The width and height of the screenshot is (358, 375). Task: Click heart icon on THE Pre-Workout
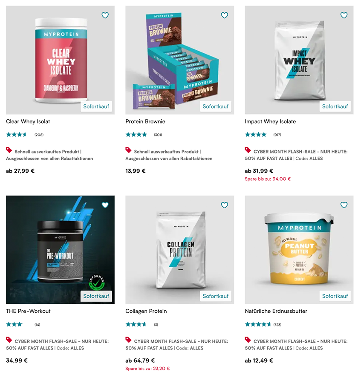coord(105,205)
